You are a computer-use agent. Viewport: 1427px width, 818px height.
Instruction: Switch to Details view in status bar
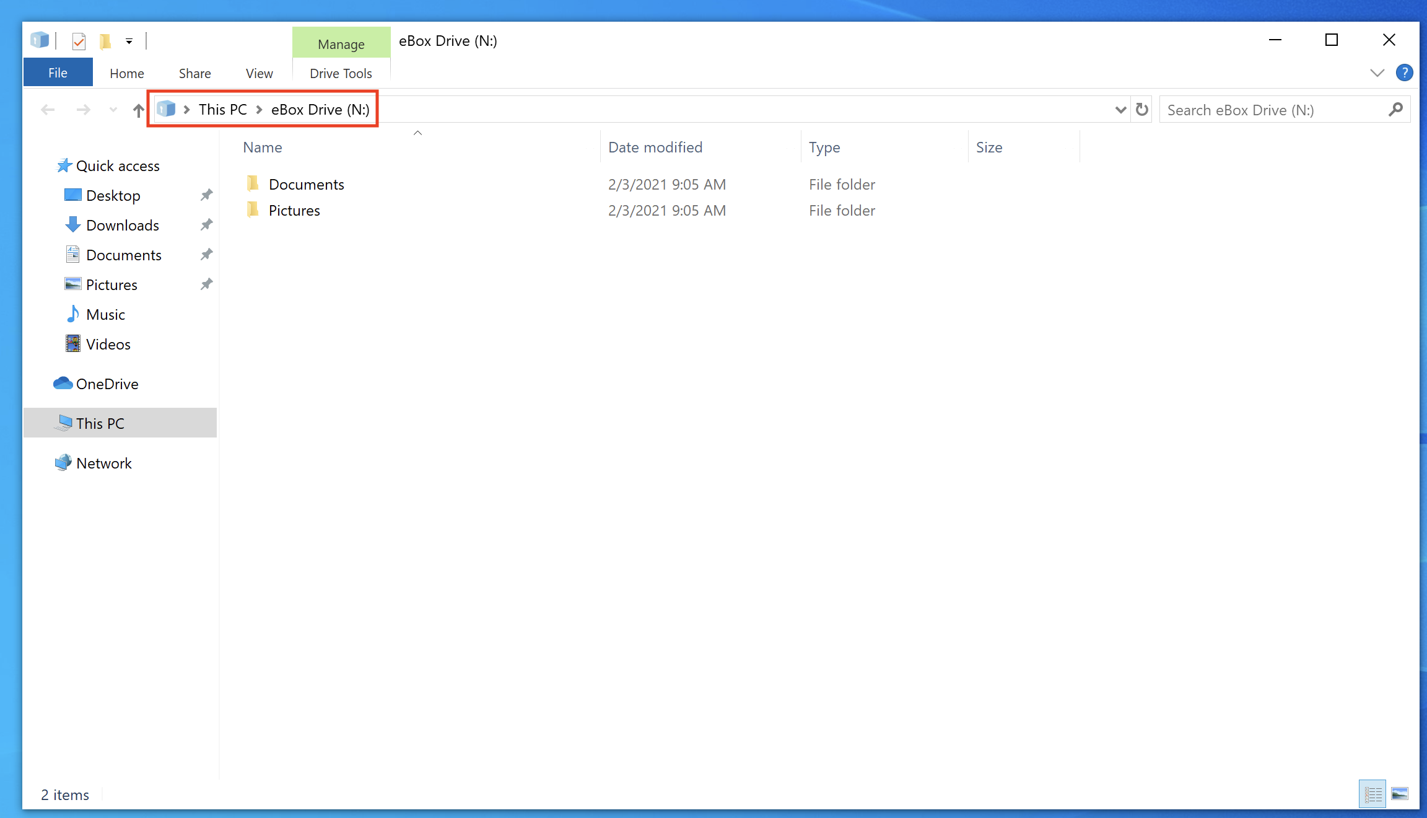tap(1372, 794)
